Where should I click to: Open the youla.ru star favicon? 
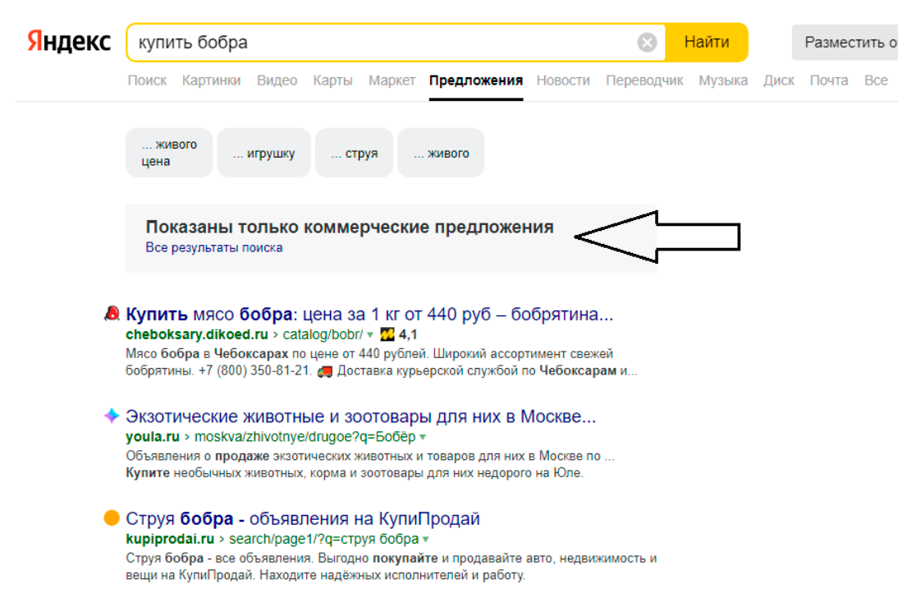click(x=112, y=415)
